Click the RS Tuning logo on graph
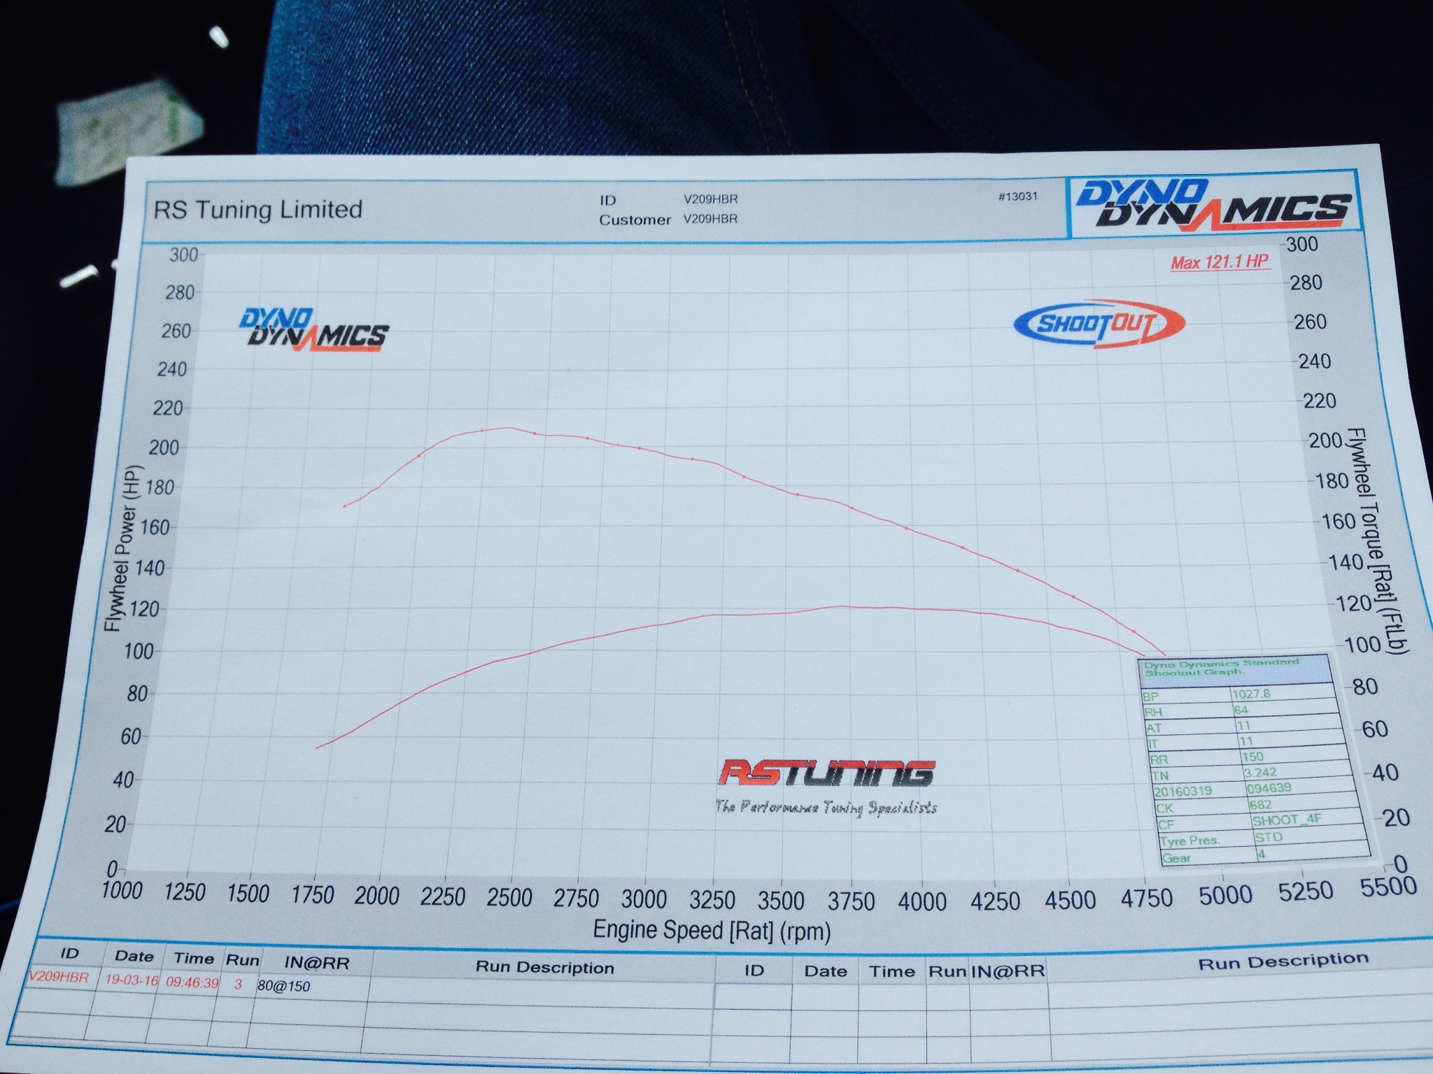The image size is (1433, 1074). (x=826, y=773)
